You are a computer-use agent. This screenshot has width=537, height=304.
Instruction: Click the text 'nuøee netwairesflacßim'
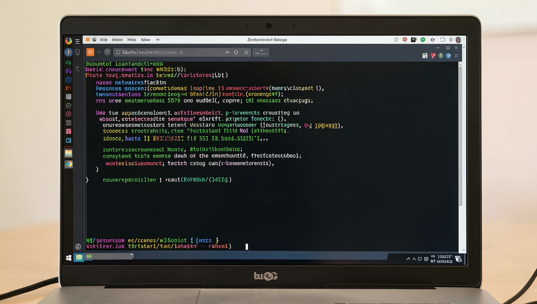click(x=131, y=83)
